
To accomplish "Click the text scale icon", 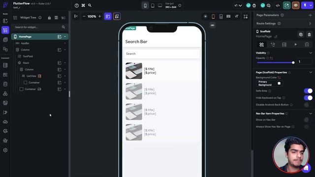I will tap(237, 16).
